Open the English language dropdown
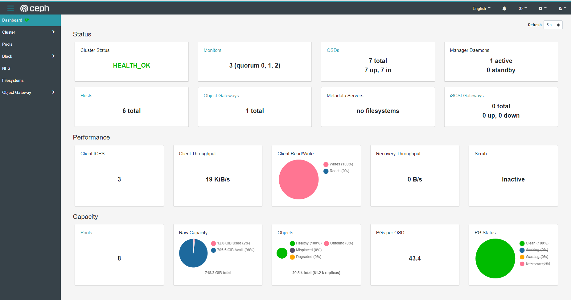Screen dimensions: 571x300 coord(481,8)
